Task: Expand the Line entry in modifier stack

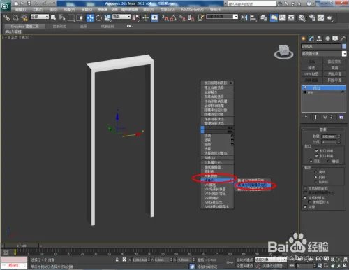Action: [305, 92]
